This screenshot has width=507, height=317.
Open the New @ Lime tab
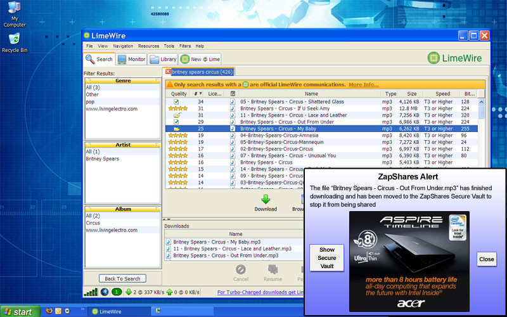(200, 59)
